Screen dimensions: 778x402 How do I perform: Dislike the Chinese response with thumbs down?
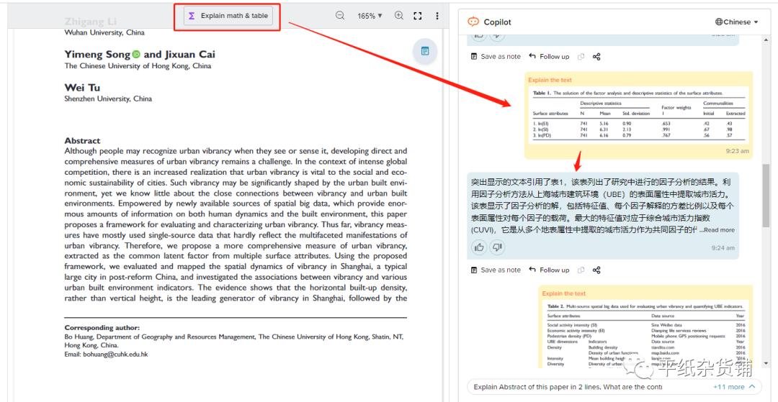tap(497, 247)
